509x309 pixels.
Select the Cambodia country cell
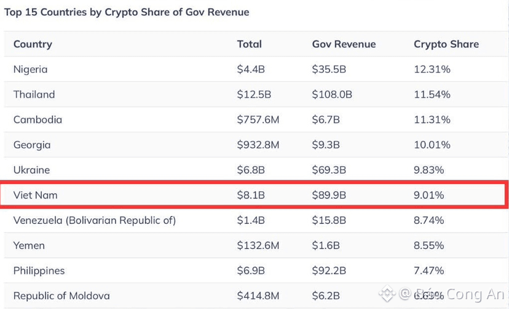click(x=37, y=120)
